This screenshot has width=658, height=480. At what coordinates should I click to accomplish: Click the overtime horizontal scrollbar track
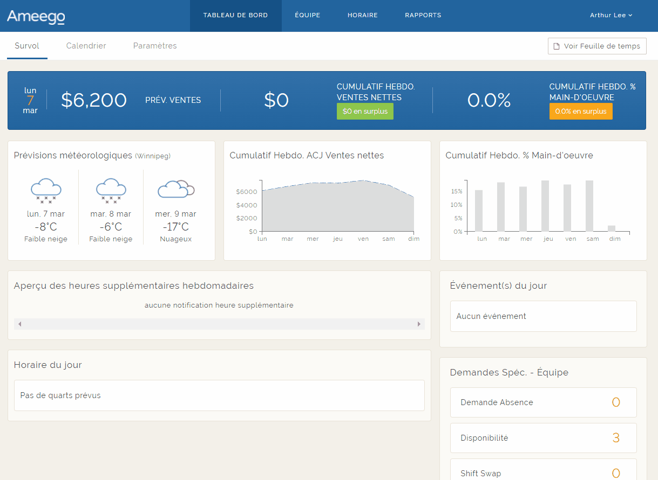tap(219, 324)
